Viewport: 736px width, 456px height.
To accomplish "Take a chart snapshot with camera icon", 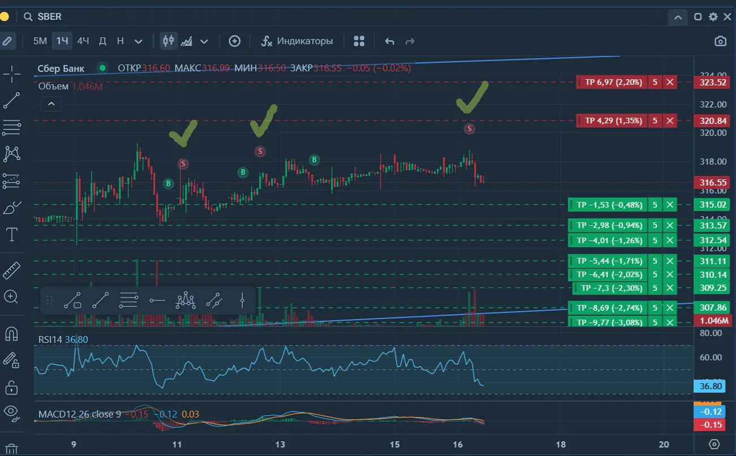I will click(720, 41).
